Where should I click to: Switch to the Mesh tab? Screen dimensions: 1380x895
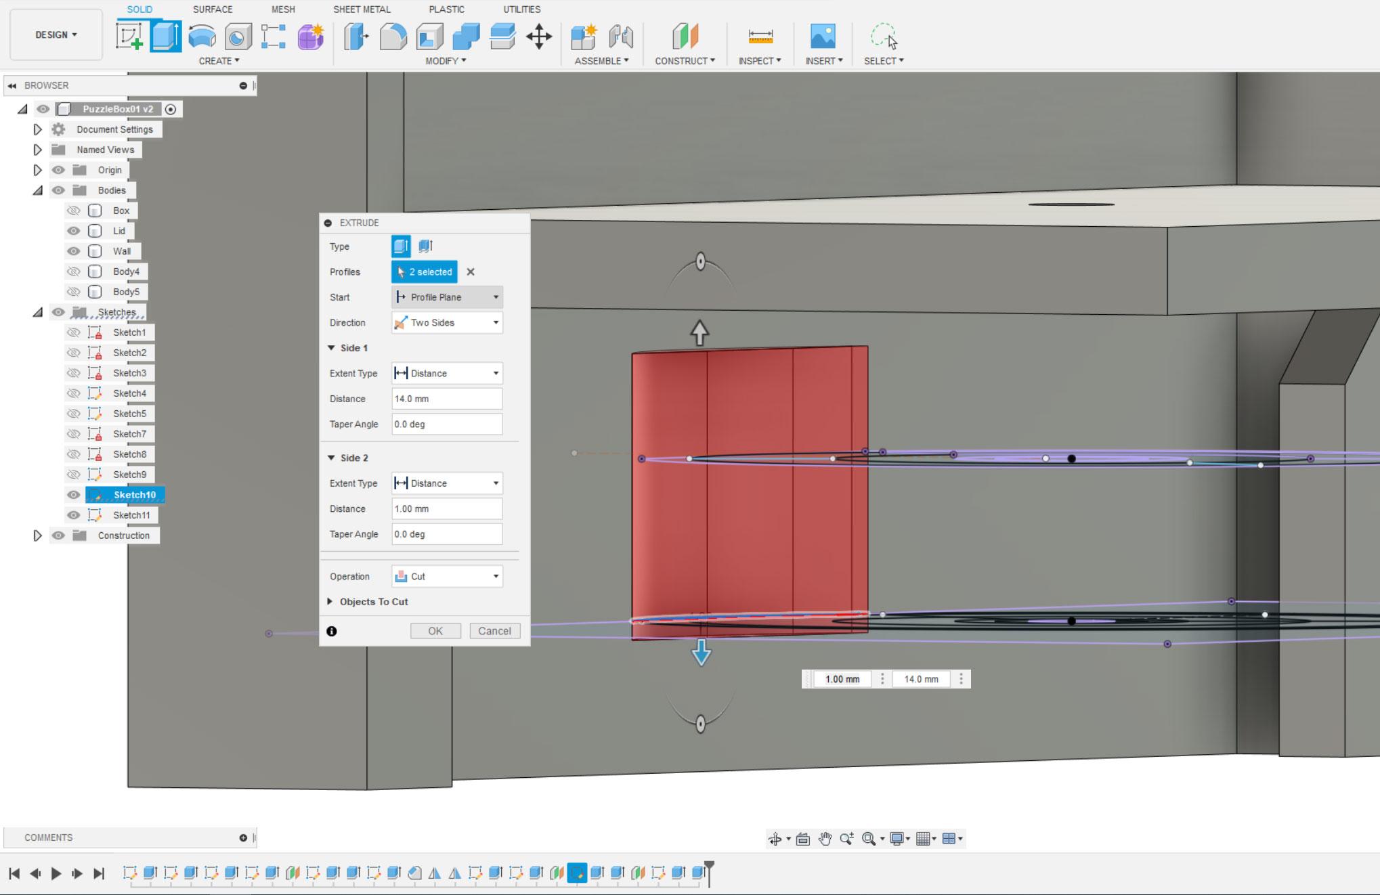pyautogui.click(x=282, y=9)
